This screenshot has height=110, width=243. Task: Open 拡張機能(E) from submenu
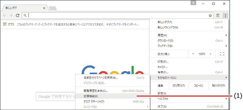(113, 96)
